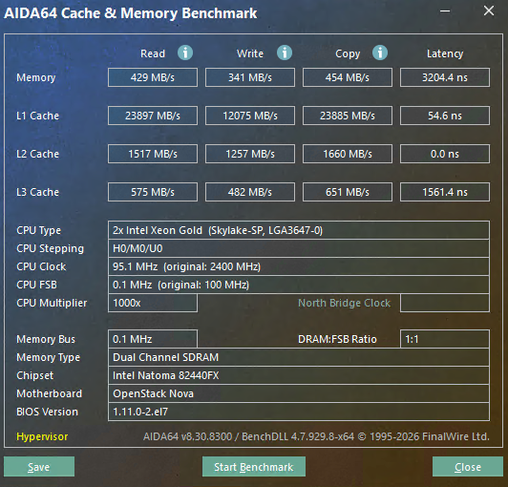The height and width of the screenshot is (487, 508).
Task: Select L3 Cache Copy value 651 MB/s
Action: (x=348, y=192)
